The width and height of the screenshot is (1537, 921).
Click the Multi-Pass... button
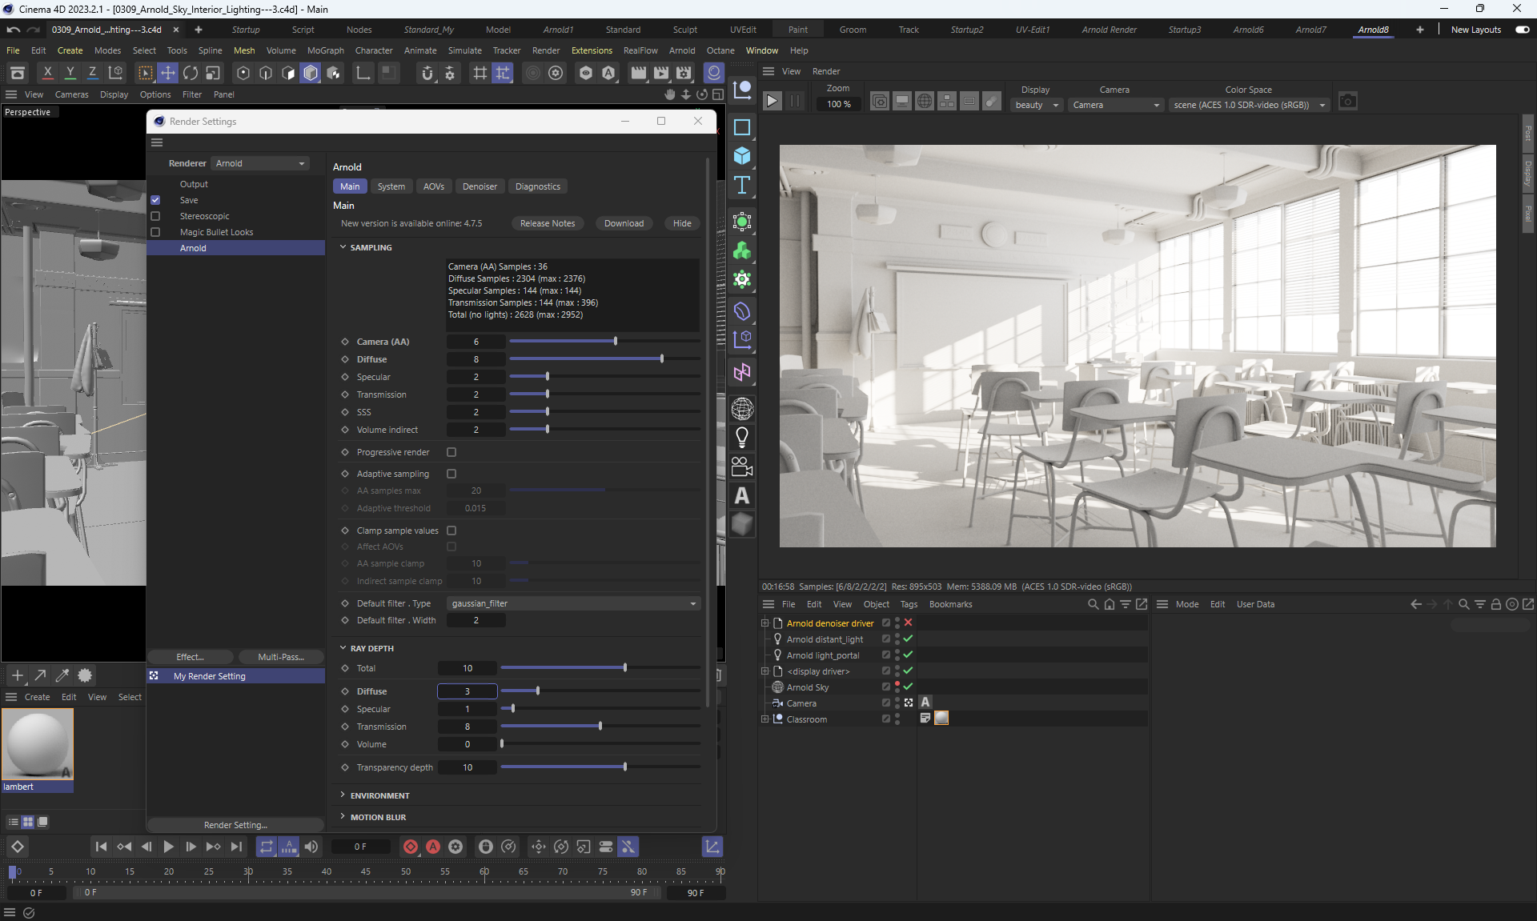pos(281,657)
